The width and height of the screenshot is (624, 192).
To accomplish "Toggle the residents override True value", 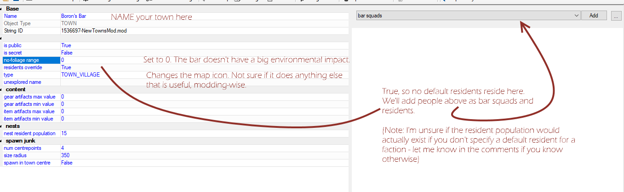I will (x=66, y=67).
